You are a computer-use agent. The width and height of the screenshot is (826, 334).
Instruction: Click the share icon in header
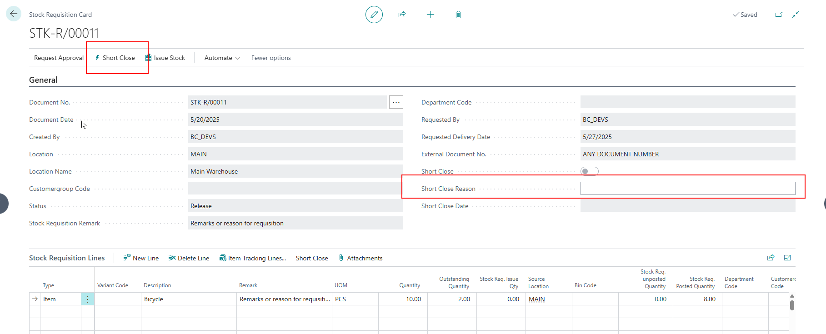(402, 15)
